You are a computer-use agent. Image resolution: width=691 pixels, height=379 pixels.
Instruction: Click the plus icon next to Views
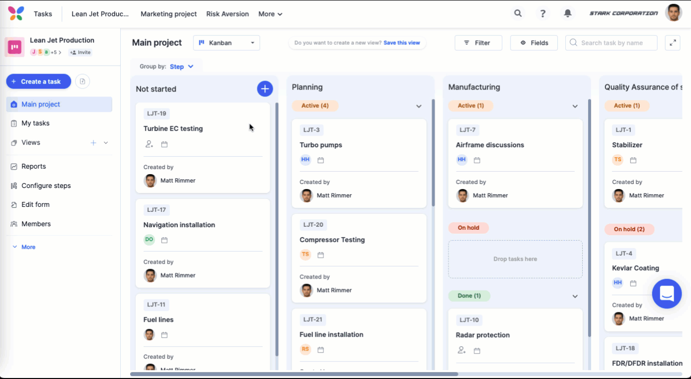pyautogui.click(x=93, y=143)
